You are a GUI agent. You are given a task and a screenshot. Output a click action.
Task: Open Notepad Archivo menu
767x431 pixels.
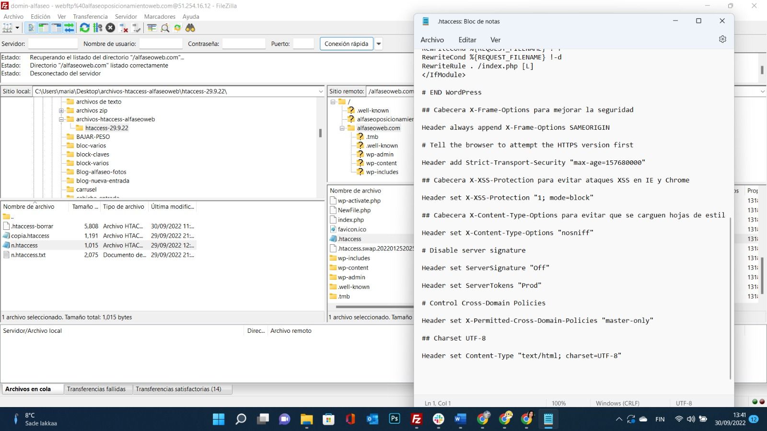(x=432, y=40)
